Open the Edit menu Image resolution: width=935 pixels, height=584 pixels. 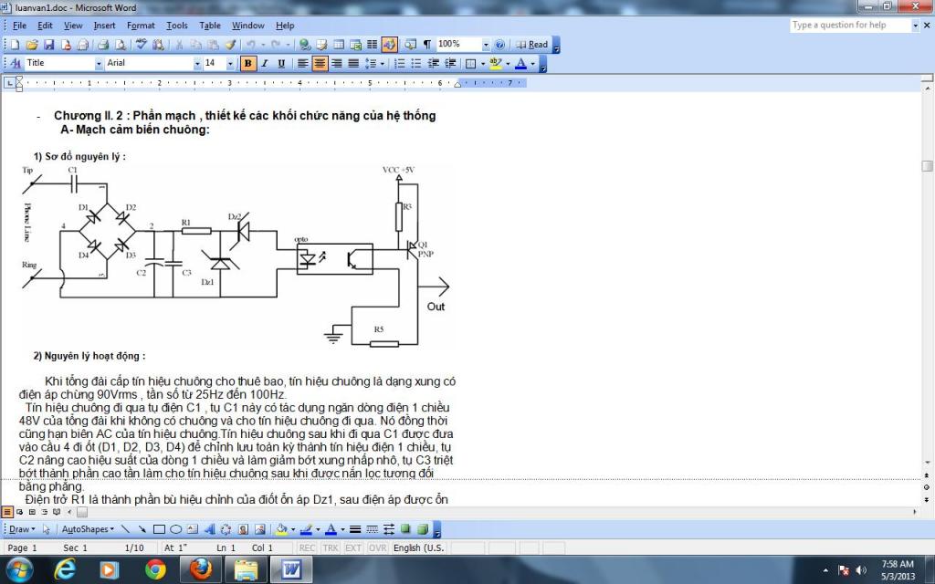pos(45,26)
